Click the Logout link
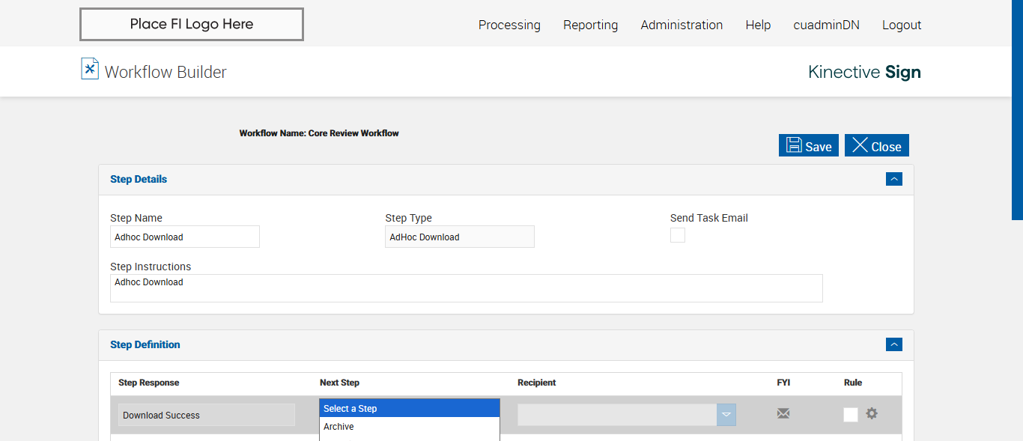The height and width of the screenshot is (441, 1023). coord(902,25)
